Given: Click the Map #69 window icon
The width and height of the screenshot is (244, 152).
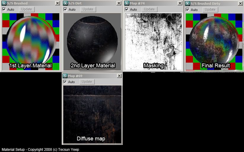Looking at the screenshot, I should click(x=65, y=76).
